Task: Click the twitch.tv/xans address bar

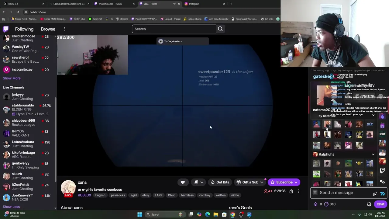Action: [38, 12]
